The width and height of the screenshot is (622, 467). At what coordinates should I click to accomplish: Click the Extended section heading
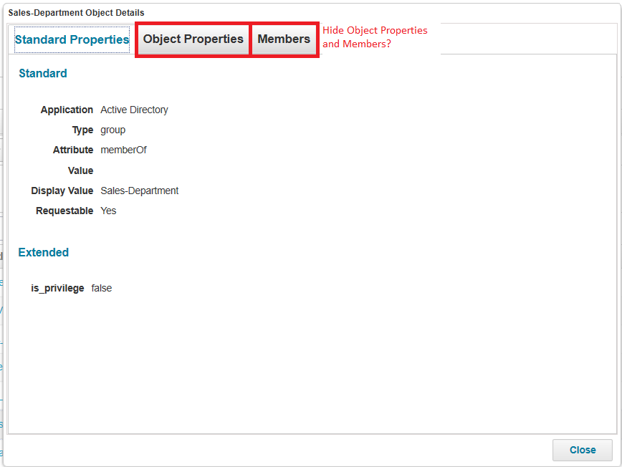point(44,252)
